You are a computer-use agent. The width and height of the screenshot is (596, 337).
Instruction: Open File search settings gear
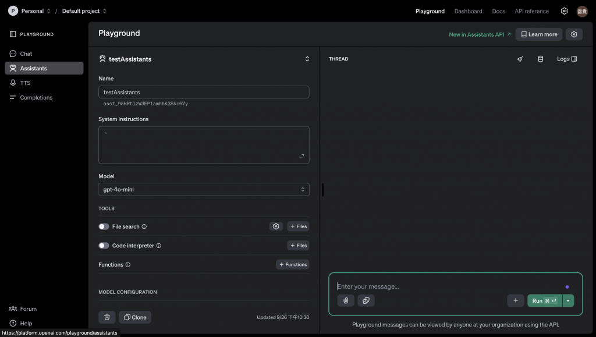(x=276, y=226)
